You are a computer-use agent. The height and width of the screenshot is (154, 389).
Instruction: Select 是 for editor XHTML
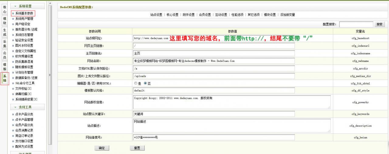(136, 83)
